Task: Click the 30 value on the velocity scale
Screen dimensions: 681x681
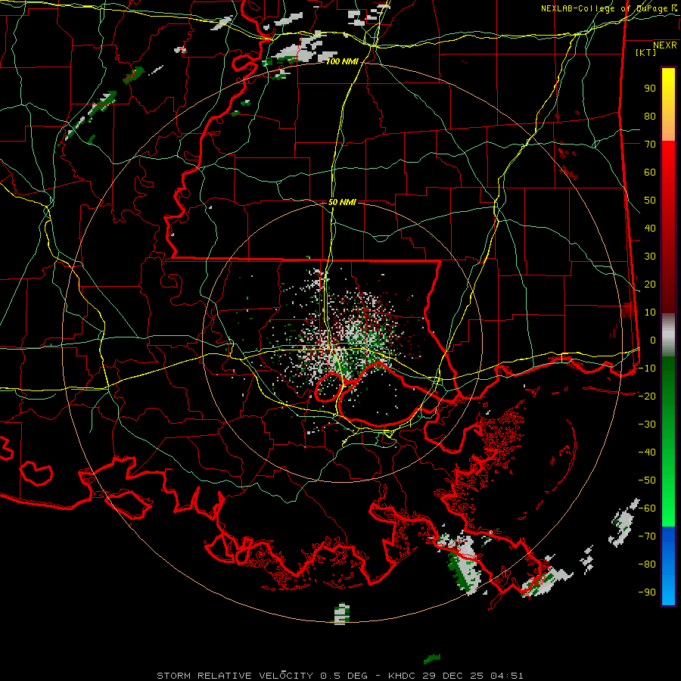Action: click(x=650, y=257)
